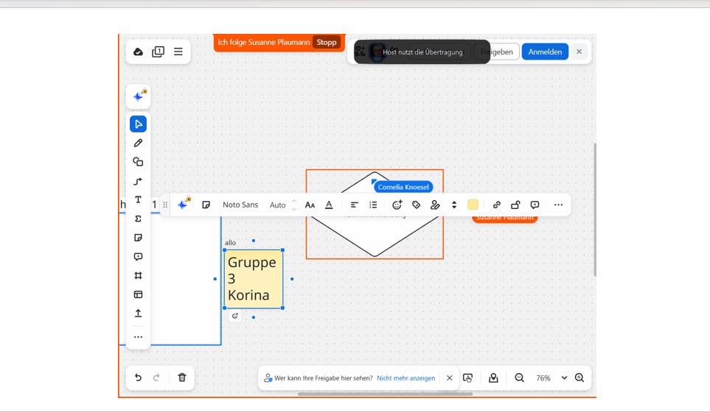Click the trash delete icon
Image resolution: width=710 pixels, height=412 pixels.
[182, 377]
